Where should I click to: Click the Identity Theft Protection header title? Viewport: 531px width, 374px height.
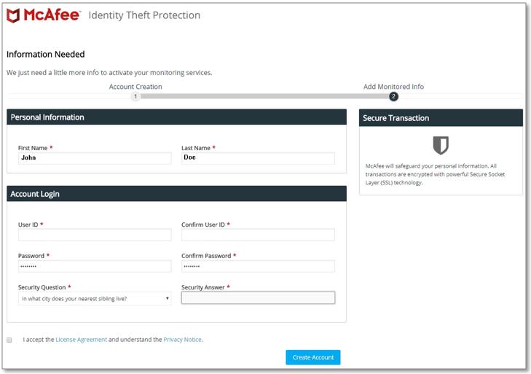pyautogui.click(x=144, y=15)
